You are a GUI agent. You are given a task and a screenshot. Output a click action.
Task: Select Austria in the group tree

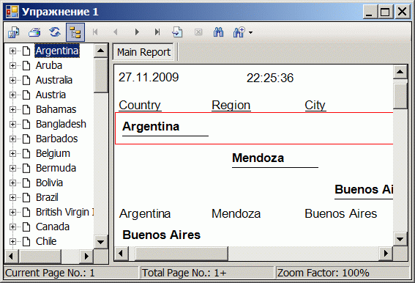[x=51, y=95]
